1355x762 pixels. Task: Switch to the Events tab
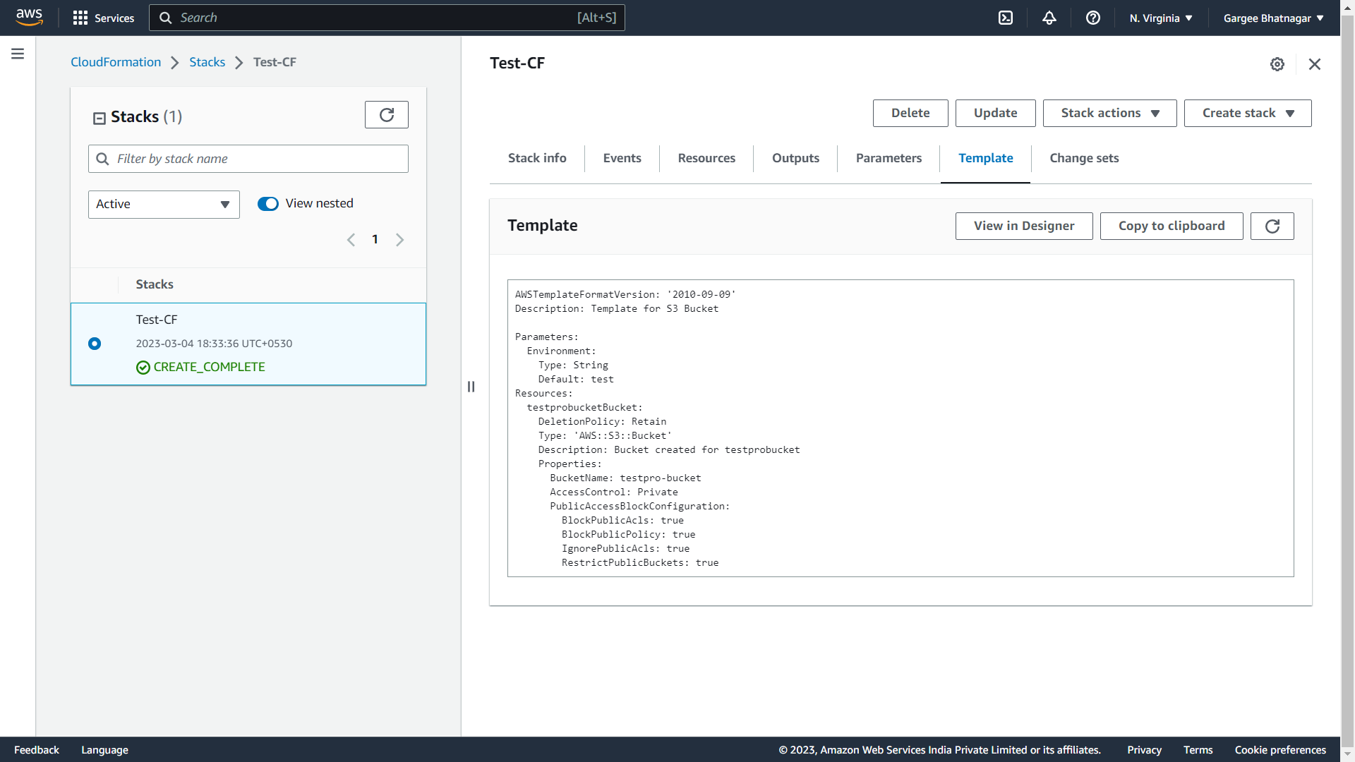[622, 159]
